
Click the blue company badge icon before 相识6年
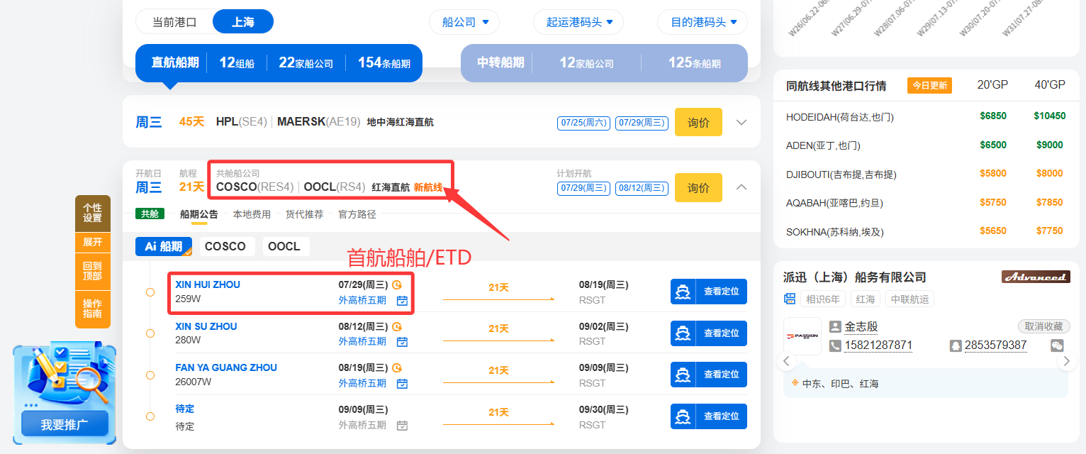pyautogui.click(x=790, y=299)
